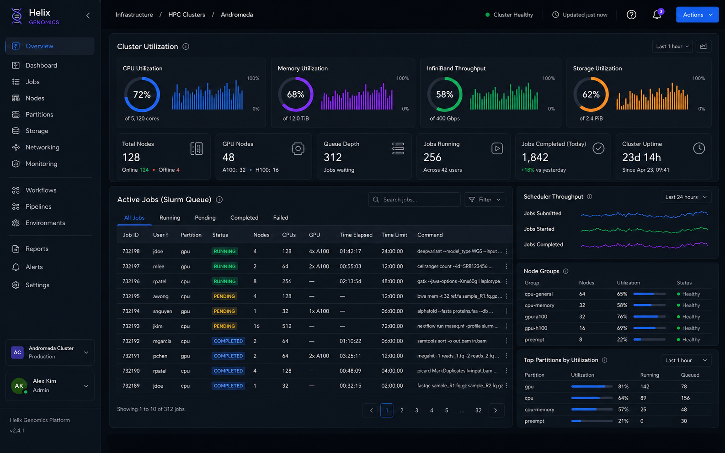
Task: Click the Cluster Uptime clock icon
Action: (x=699, y=148)
